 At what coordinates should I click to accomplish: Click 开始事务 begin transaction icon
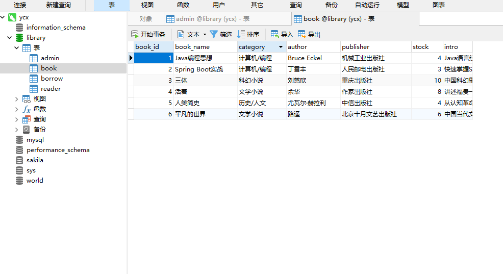tap(135, 34)
